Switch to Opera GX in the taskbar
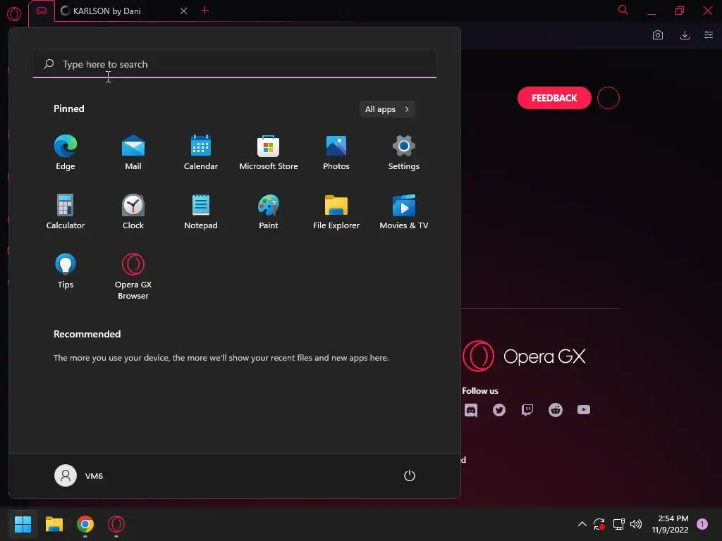 [116, 524]
